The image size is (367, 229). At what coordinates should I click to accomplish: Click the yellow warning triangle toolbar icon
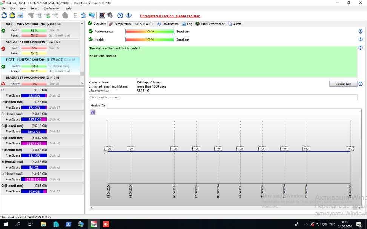tap(12, 16)
